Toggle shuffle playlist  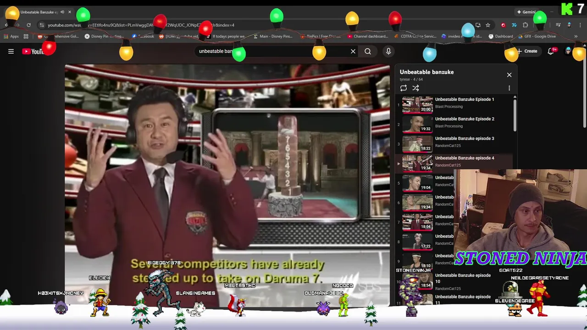coord(415,88)
